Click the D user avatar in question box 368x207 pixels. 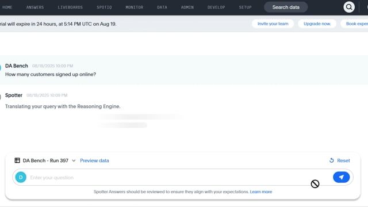point(21,178)
